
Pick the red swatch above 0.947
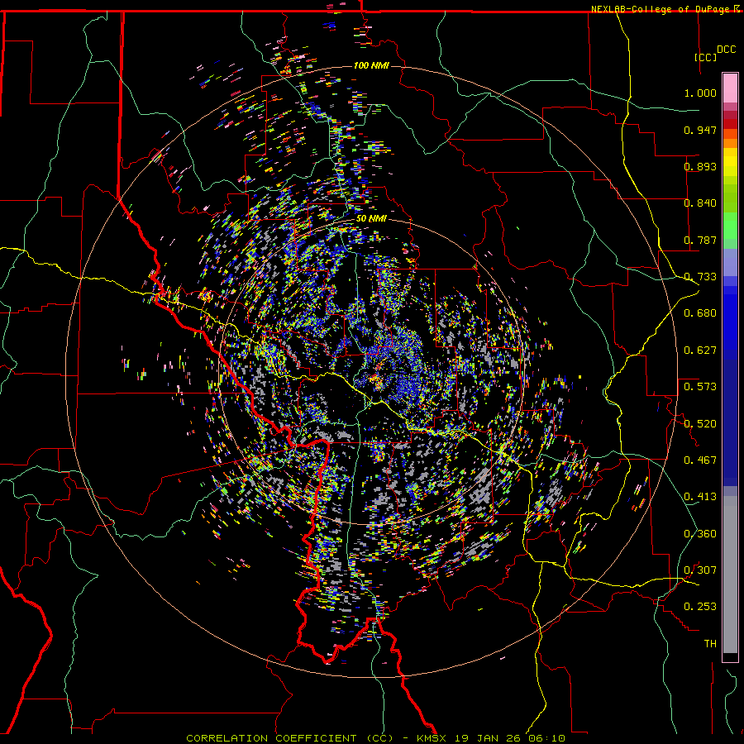(730, 123)
